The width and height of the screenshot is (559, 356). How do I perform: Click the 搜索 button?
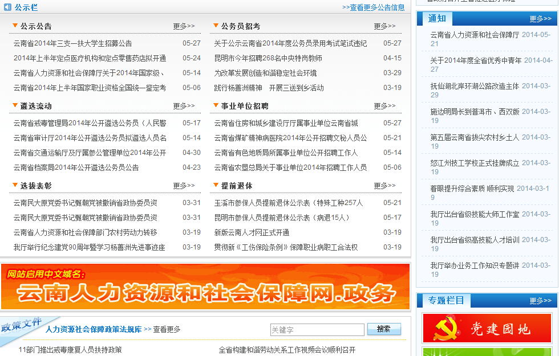pos(384,329)
